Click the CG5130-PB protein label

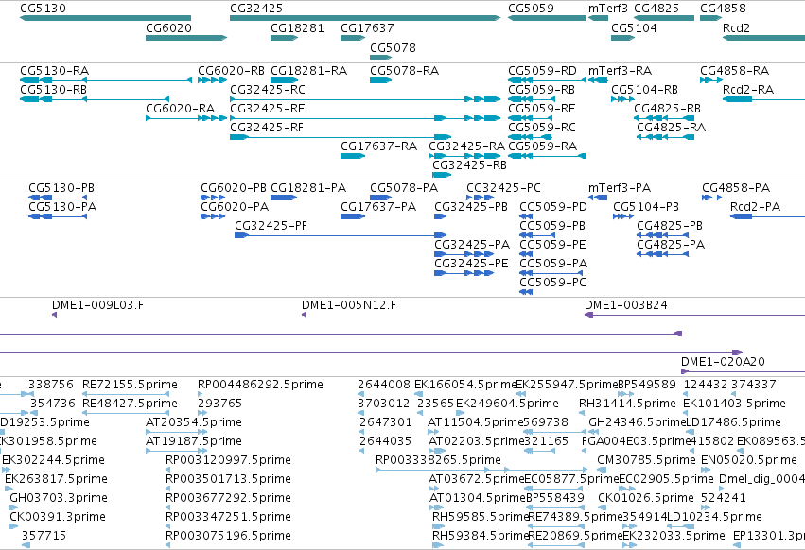coord(61,188)
